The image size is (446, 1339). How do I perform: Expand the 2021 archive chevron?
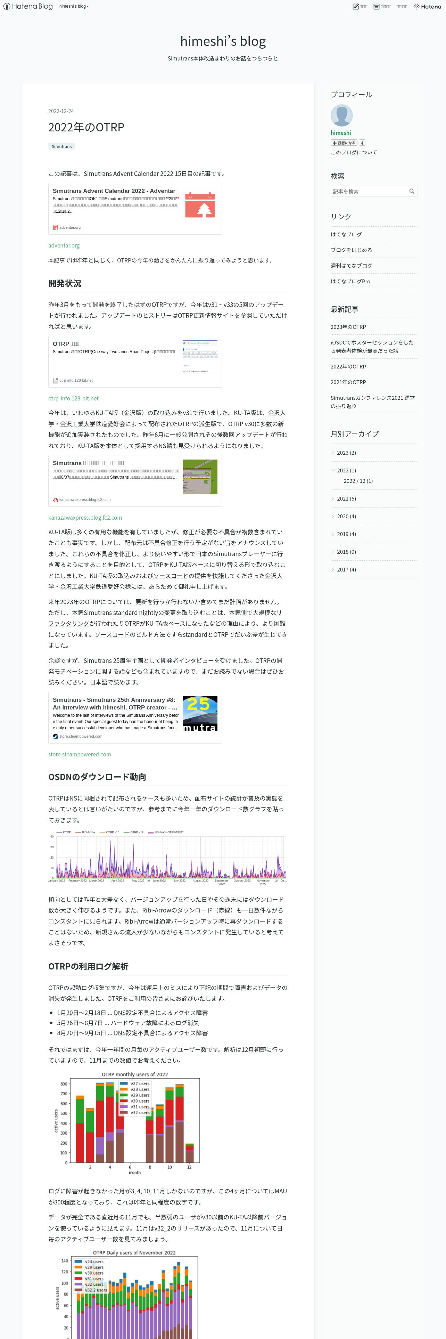click(333, 498)
